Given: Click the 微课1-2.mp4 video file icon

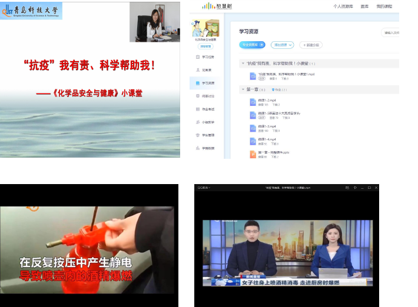Looking at the screenshot, I should click(253, 102).
